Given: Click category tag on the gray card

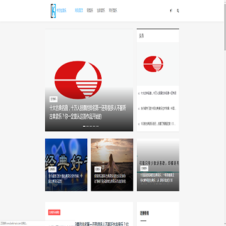Looking at the screenshot, I should click(144, 168).
